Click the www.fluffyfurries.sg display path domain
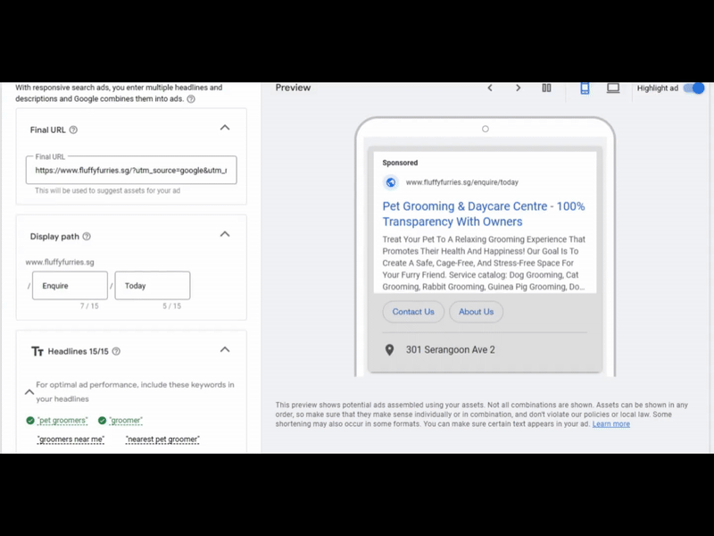Image resolution: width=714 pixels, height=536 pixels. pyautogui.click(x=60, y=262)
